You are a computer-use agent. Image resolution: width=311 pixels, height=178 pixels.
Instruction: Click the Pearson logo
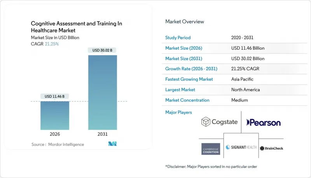[264, 123]
